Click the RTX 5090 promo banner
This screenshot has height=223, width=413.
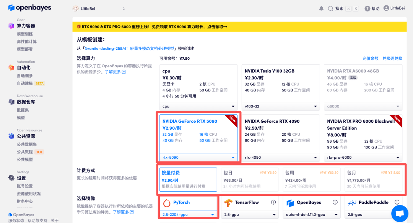tap(239, 27)
